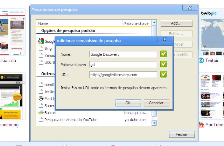Open the Twitpic thumbnail on background page

212,33
